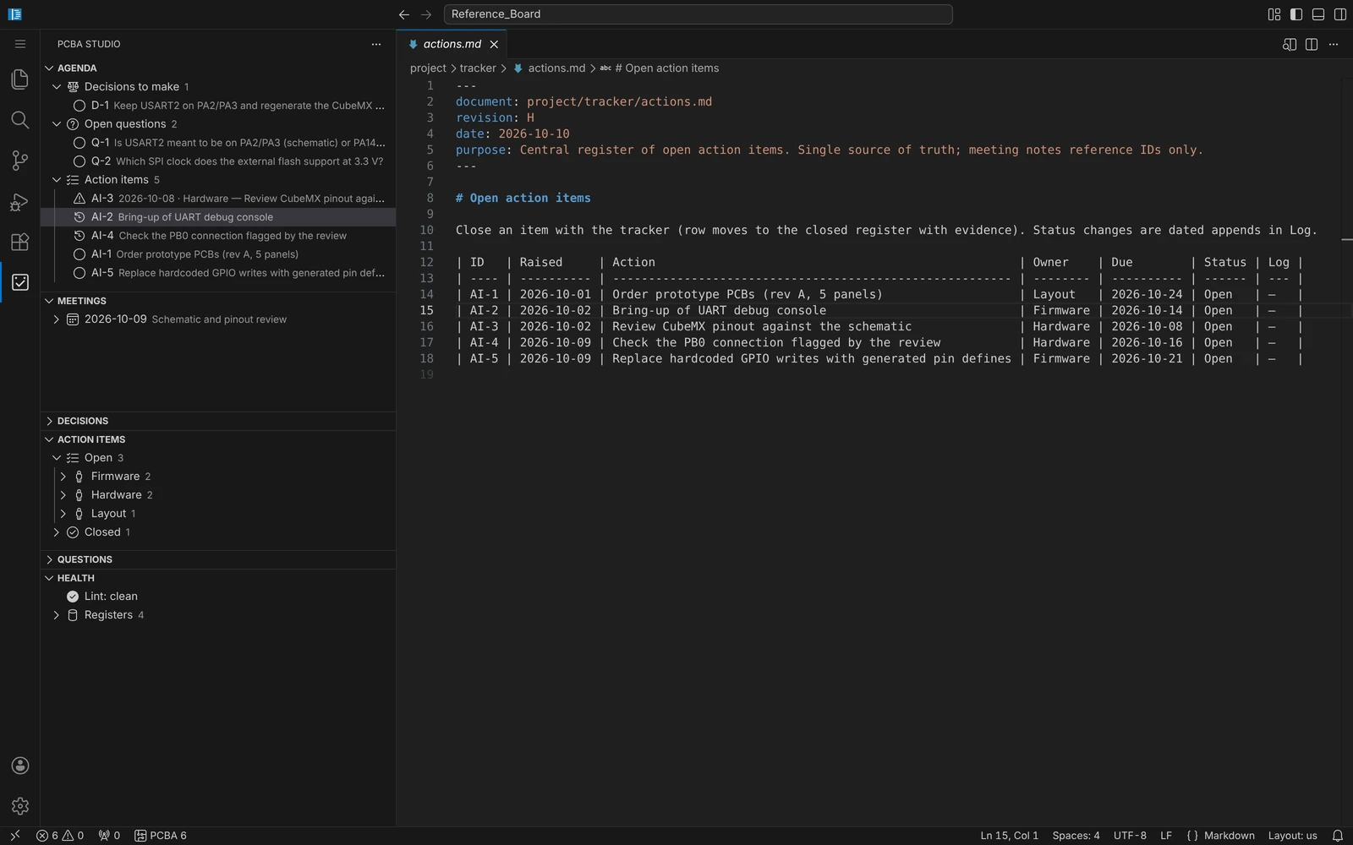This screenshot has width=1353, height=845.
Task: Open the Manage settings gear
Action: (20, 806)
